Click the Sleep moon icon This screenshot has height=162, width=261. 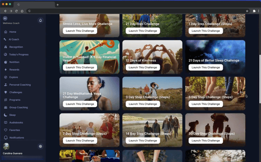[6, 115]
